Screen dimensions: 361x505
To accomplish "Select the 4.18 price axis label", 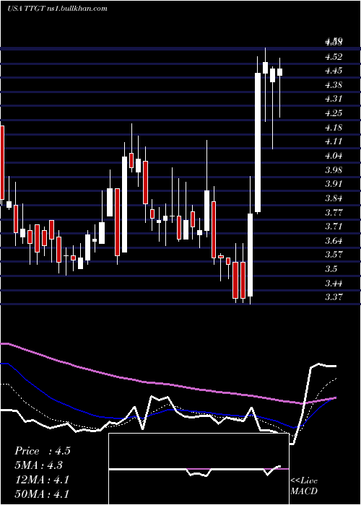I will [x=334, y=128].
